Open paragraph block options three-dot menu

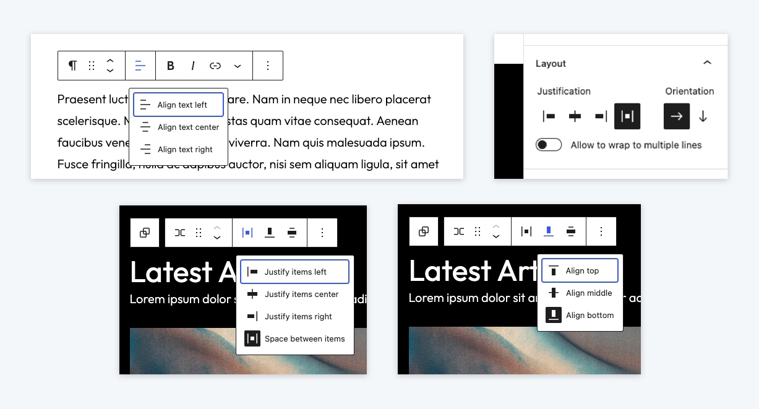(x=268, y=66)
